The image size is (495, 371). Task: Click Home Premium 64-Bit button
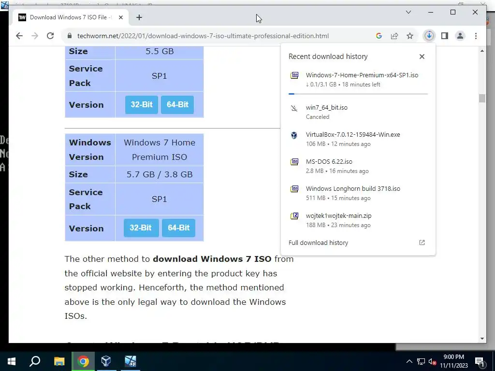[x=178, y=228]
